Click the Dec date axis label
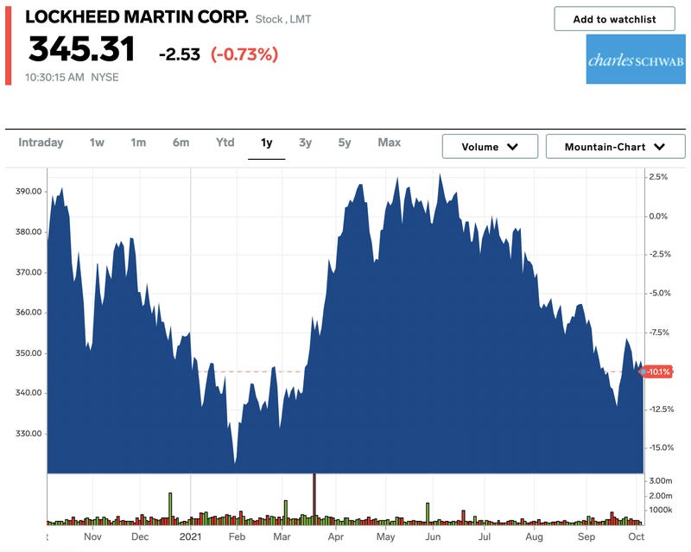Viewport: 691px width, 552px height. 140,536
